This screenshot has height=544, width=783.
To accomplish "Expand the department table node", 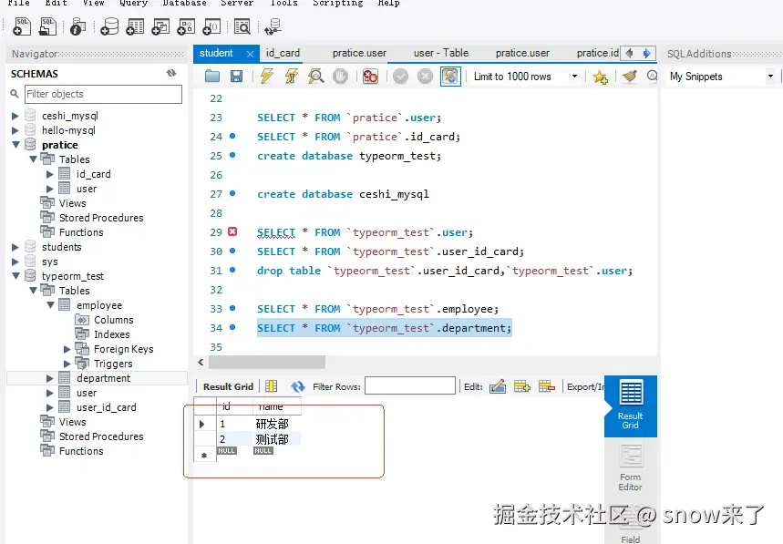I will coord(49,378).
